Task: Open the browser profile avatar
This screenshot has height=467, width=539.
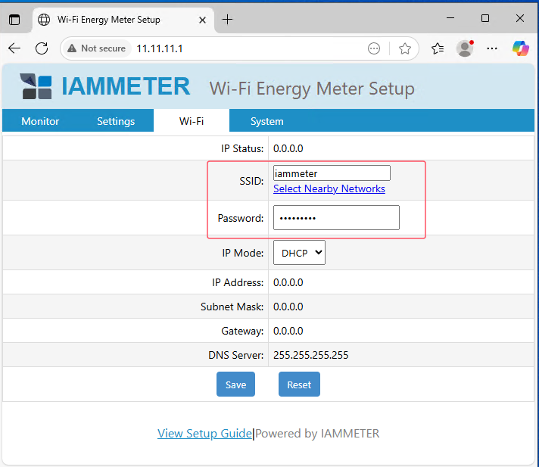Action: 465,48
